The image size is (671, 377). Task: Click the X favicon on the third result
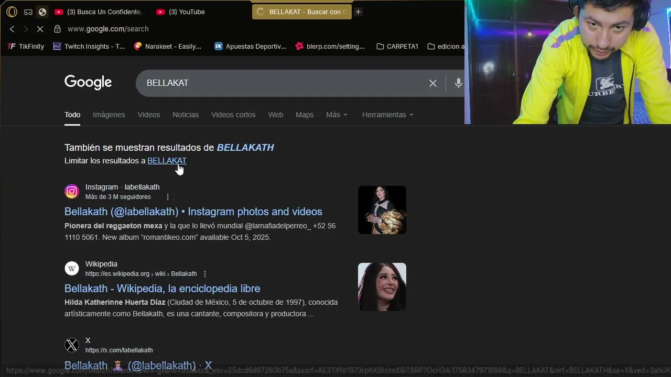(x=72, y=345)
